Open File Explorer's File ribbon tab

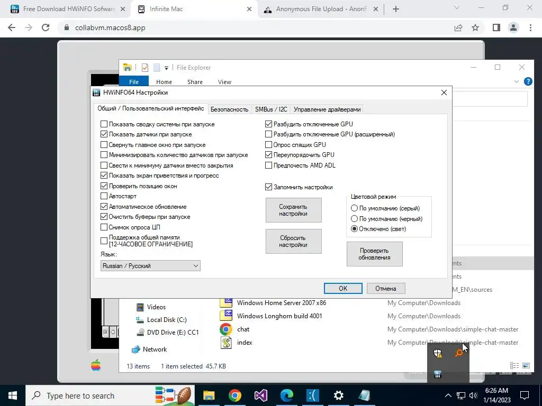click(x=134, y=82)
